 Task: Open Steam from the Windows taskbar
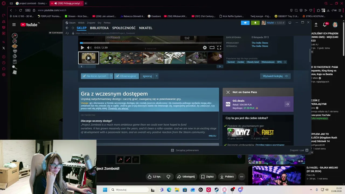216,190
